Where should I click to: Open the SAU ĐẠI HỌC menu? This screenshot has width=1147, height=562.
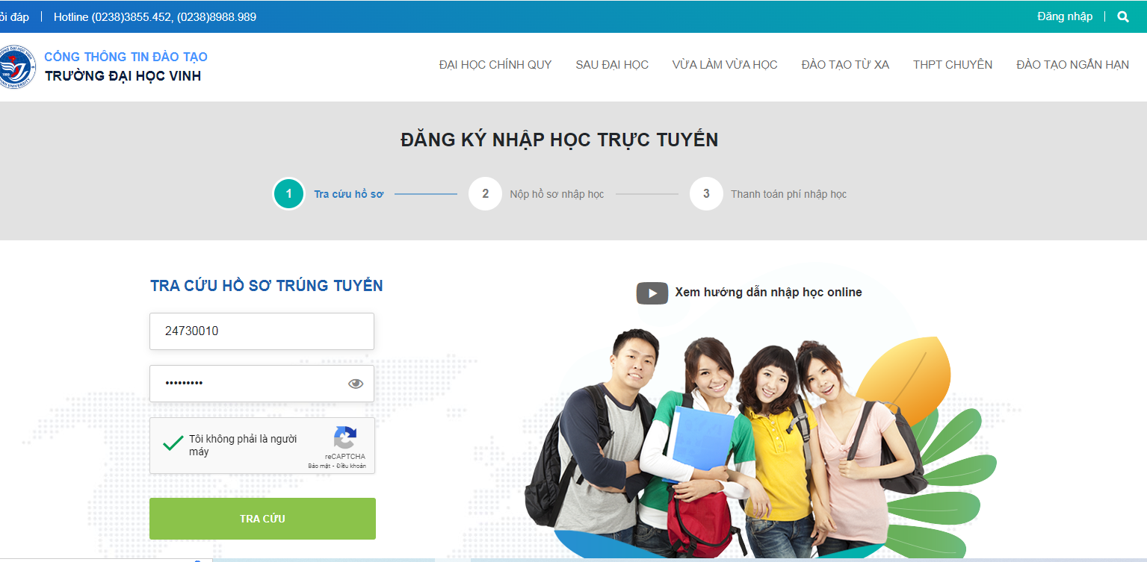click(x=612, y=65)
